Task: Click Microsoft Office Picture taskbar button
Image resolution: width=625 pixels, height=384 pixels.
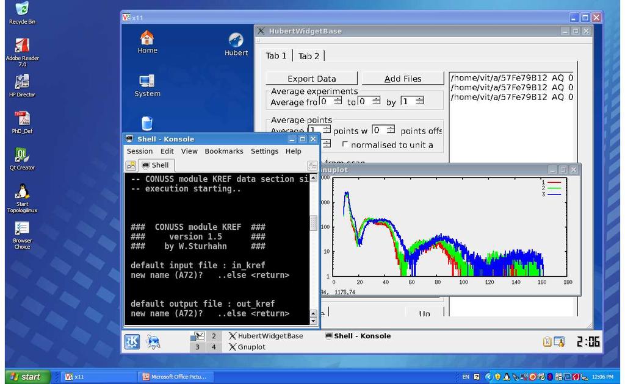Action: point(175,377)
